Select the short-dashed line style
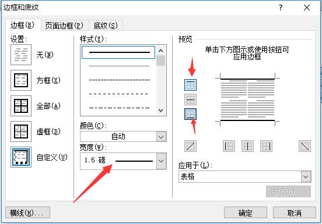The height and width of the screenshot is (224, 322). [x=119, y=80]
